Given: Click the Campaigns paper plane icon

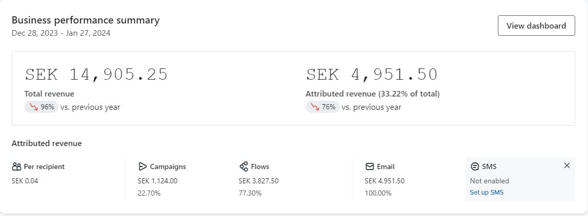Looking at the screenshot, I should tap(142, 166).
